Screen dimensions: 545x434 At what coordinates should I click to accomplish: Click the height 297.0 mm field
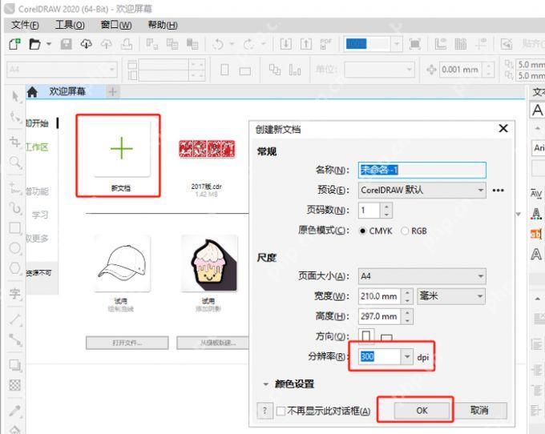click(x=380, y=316)
